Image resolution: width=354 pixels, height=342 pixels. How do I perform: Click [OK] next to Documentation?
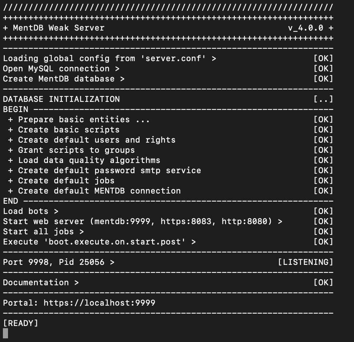323,282
